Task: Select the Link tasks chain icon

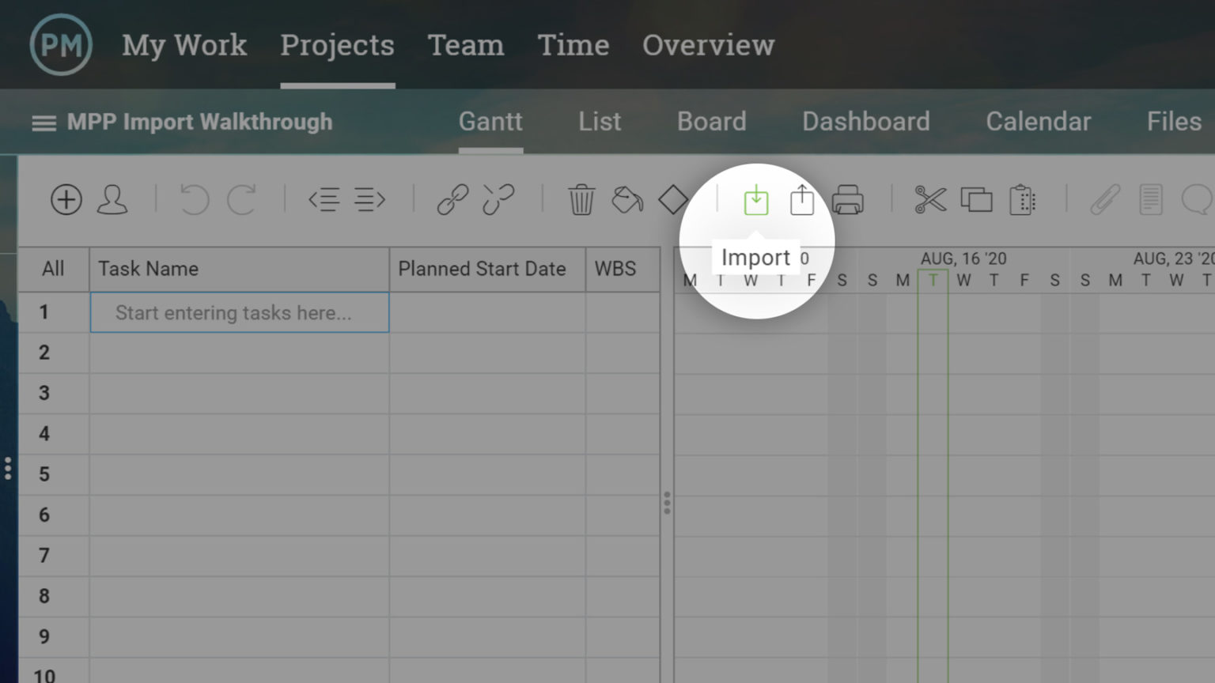Action: click(453, 200)
